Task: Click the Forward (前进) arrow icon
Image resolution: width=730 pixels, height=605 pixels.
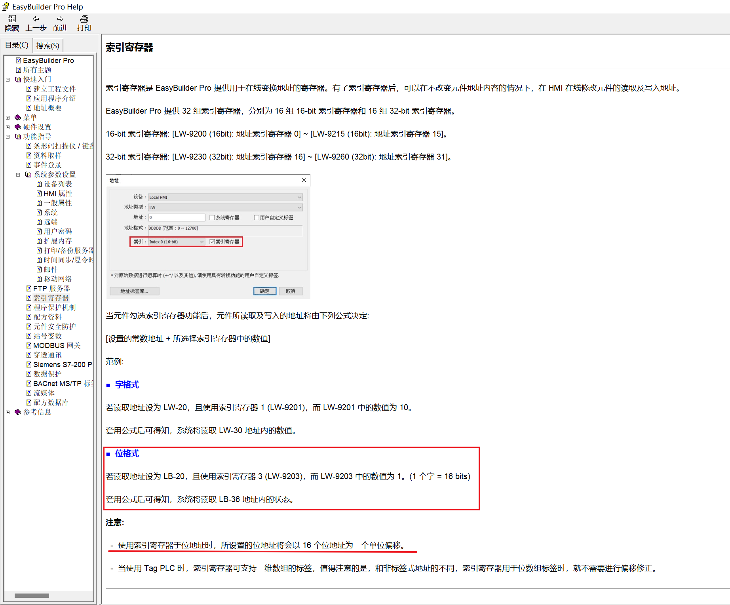Action: tap(60, 19)
